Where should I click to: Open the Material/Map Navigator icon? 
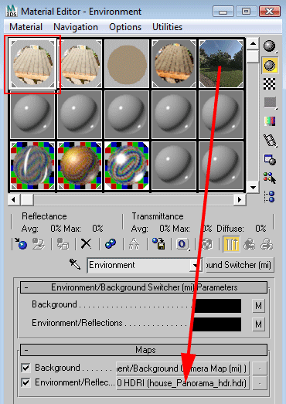pos(270,196)
